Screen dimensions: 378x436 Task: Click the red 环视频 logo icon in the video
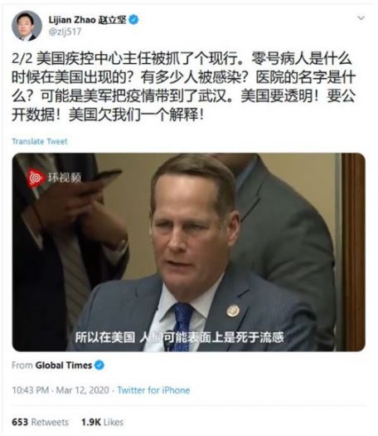[x=36, y=179]
